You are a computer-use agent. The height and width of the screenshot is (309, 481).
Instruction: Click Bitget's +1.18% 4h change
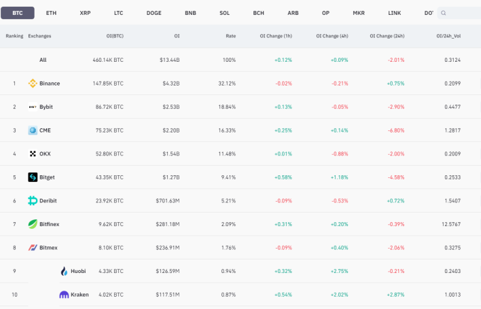pyautogui.click(x=340, y=177)
